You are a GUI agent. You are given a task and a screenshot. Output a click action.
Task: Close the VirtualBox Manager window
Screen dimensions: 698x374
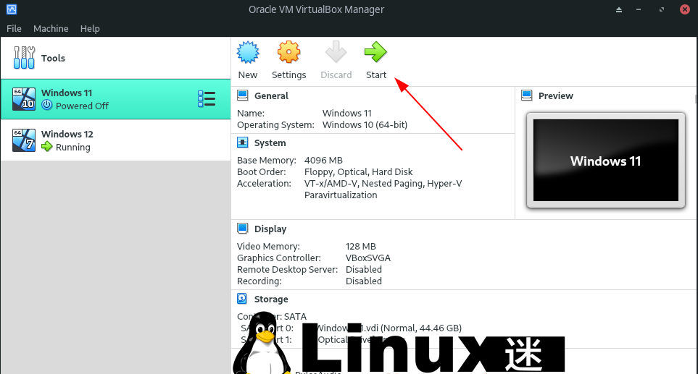pos(685,9)
